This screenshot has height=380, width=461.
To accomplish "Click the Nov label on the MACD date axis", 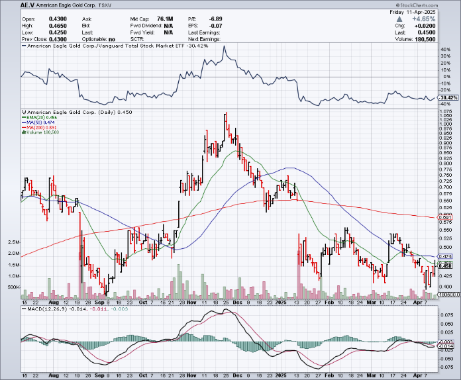I will tap(193, 374).
